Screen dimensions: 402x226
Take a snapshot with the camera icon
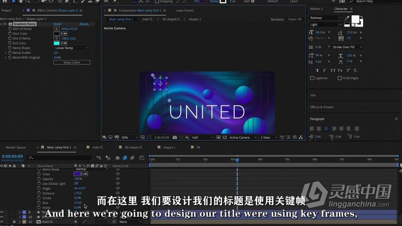(175, 137)
